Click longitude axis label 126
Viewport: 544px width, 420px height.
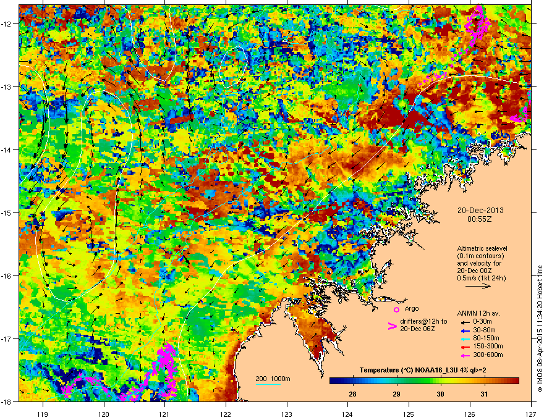[x=470, y=414]
